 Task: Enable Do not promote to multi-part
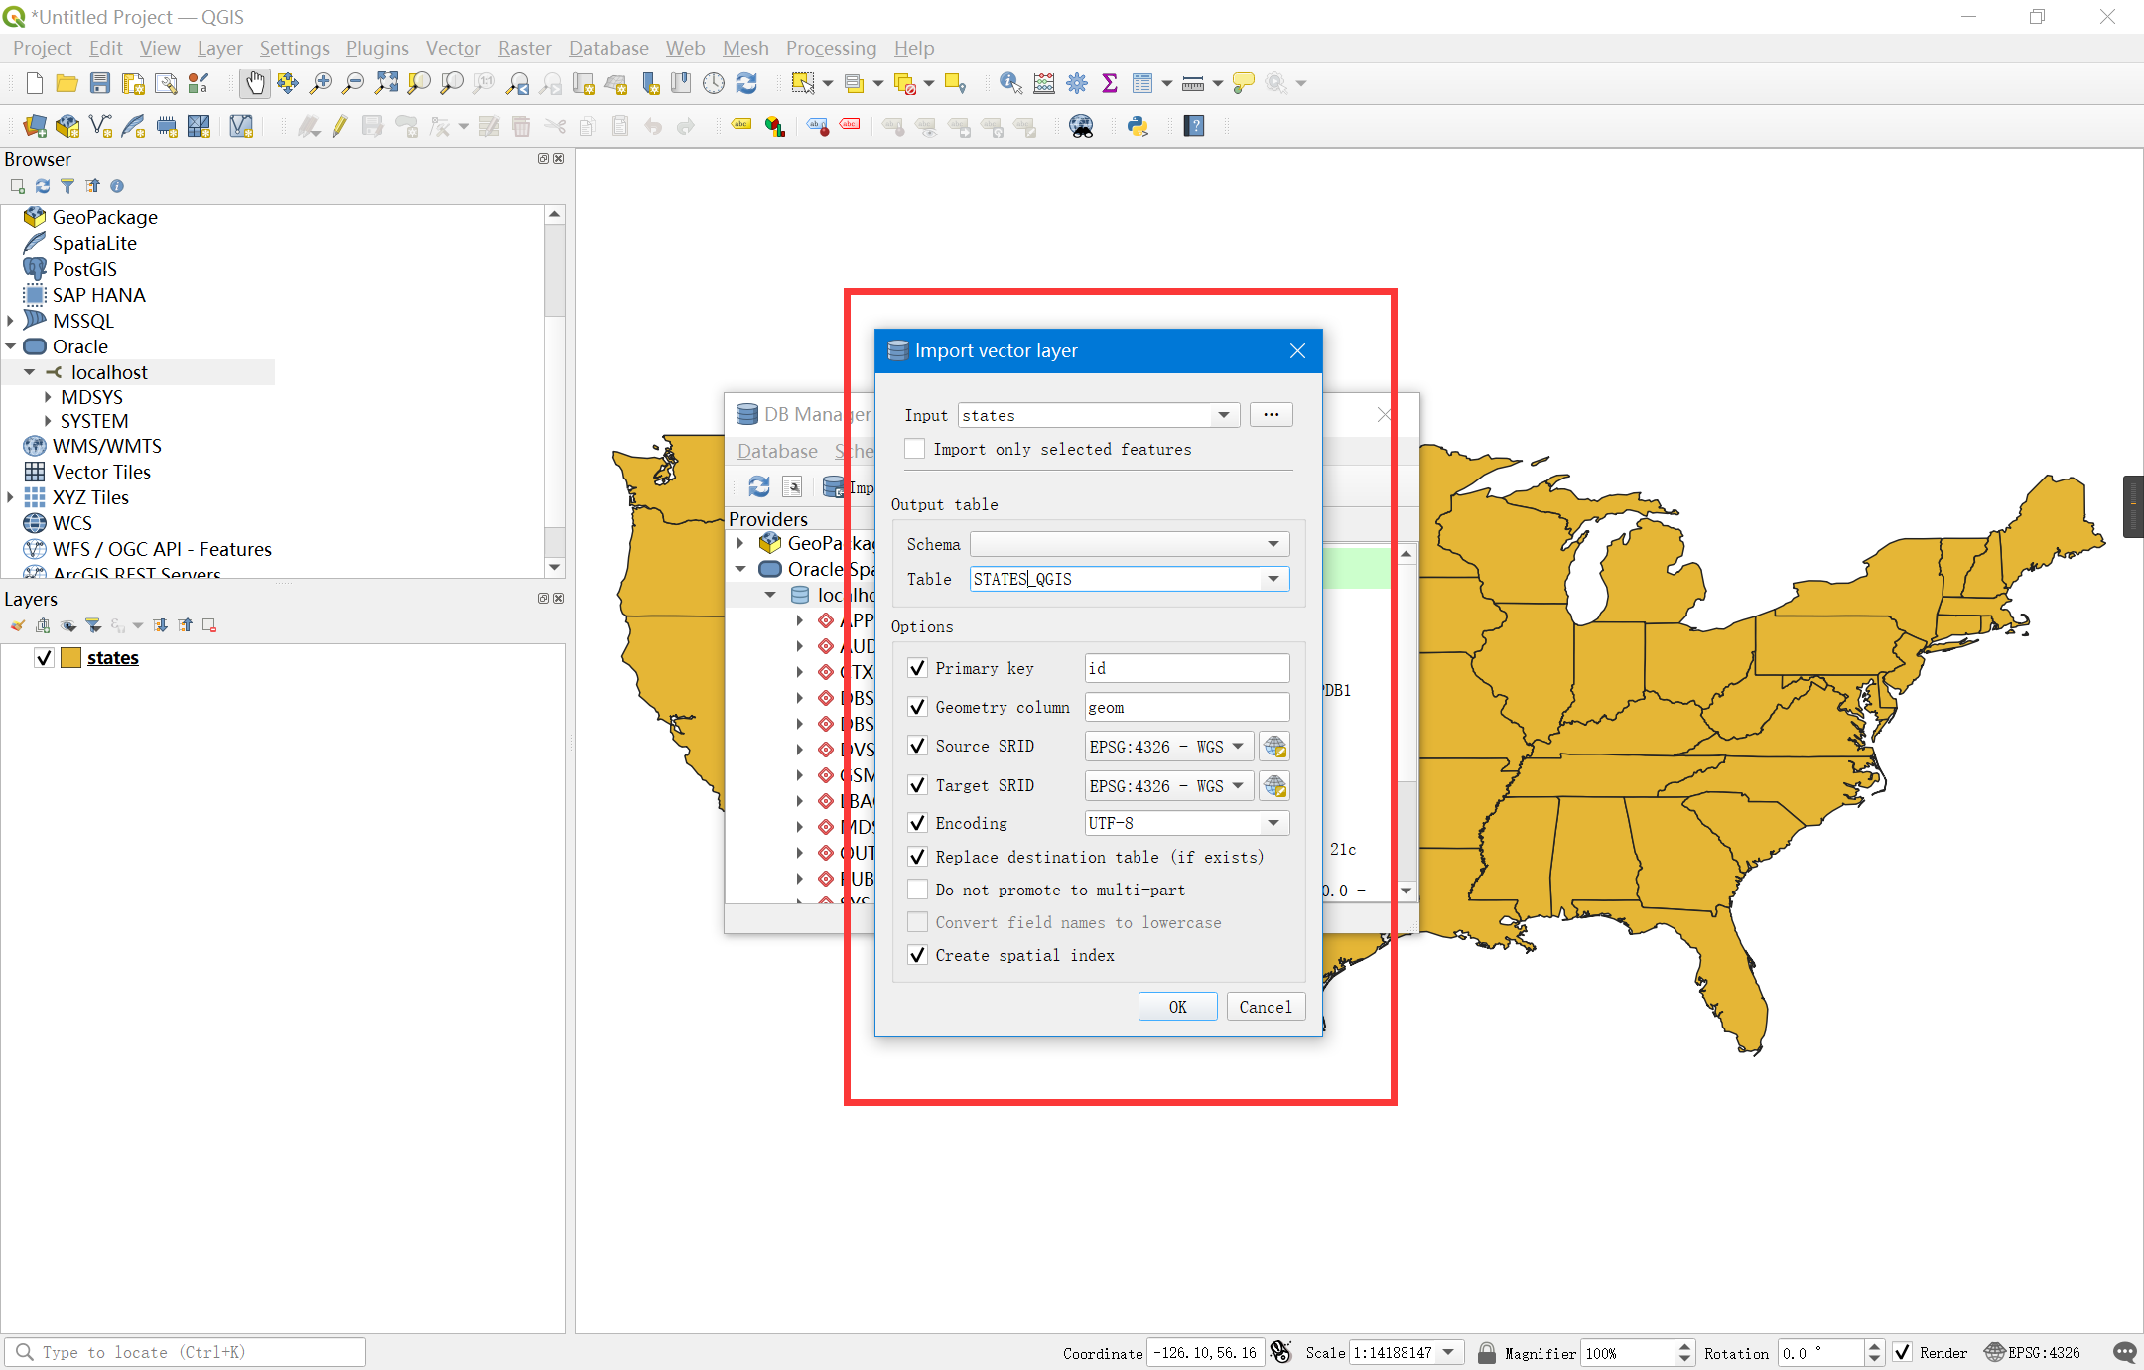(918, 890)
